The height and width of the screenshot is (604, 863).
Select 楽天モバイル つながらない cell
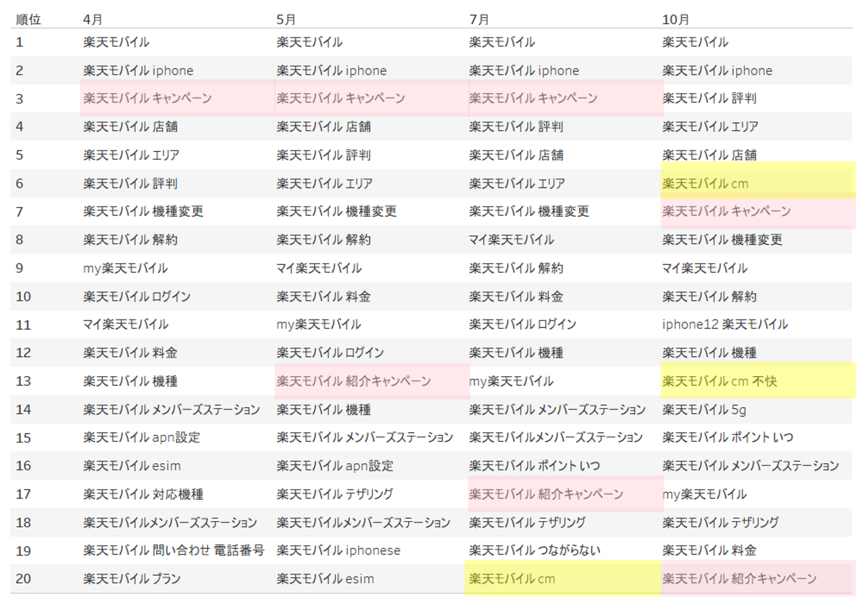click(535, 550)
